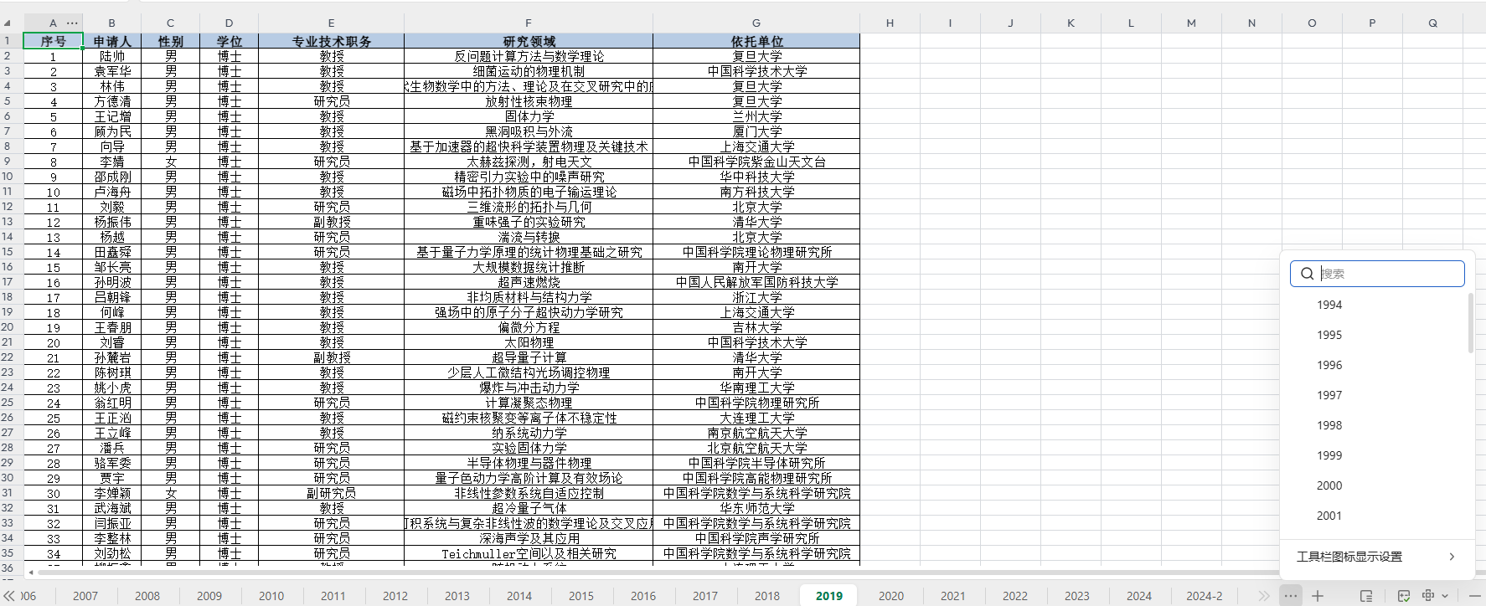Jump forward to last sheet tabs
Image resolution: width=1486 pixels, height=606 pixels.
point(1264,596)
